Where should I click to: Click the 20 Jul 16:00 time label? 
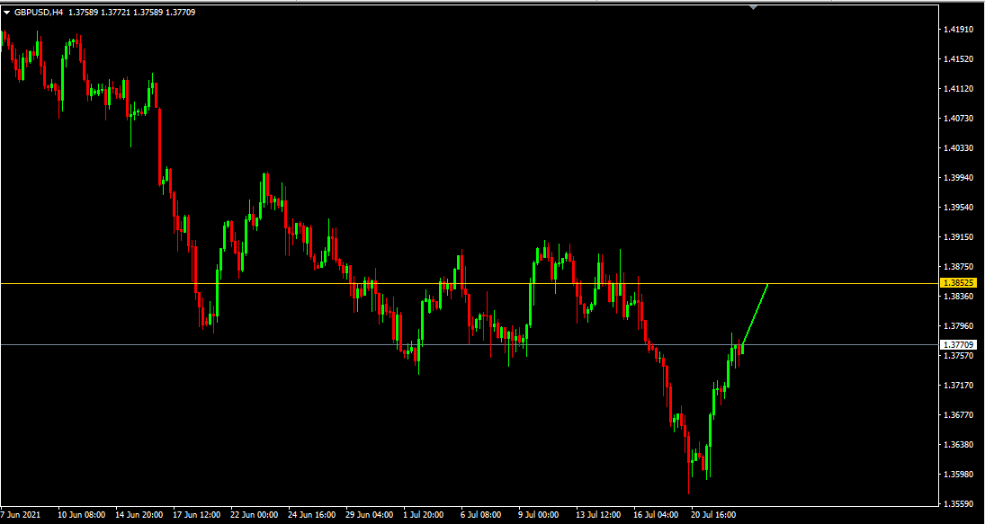pyautogui.click(x=714, y=515)
